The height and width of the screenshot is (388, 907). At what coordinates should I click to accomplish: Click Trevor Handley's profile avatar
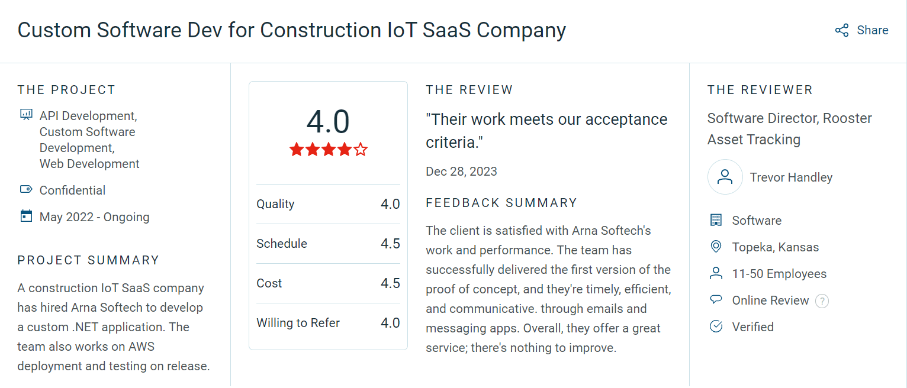(x=725, y=177)
